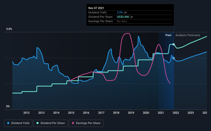The width and height of the screenshot is (211, 131).
Task: Click the 0% y-axis label
Action: pos(8,107)
